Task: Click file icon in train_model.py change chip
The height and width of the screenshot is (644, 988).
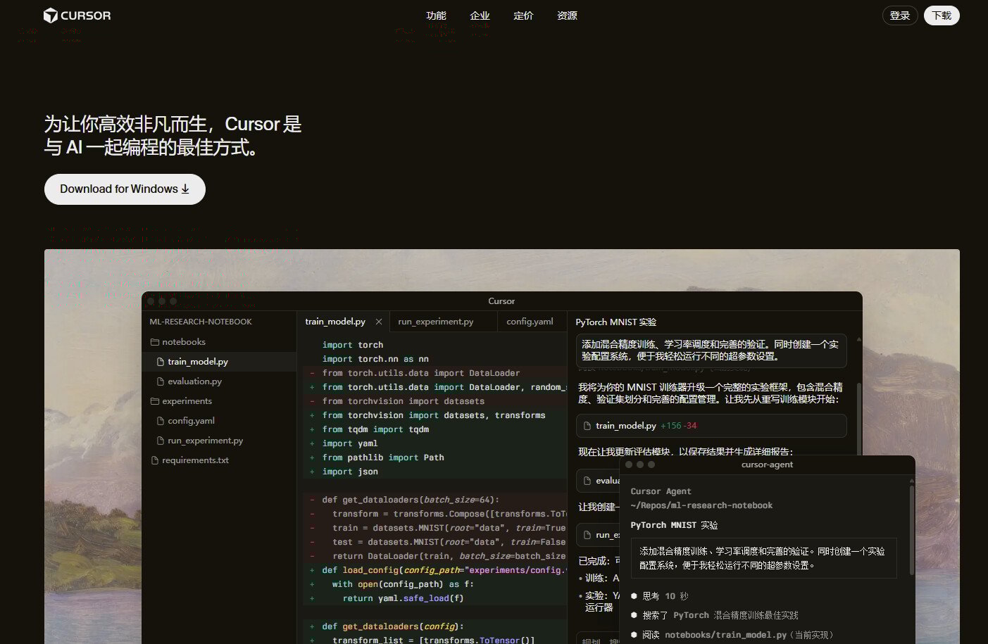Action: 587,426
